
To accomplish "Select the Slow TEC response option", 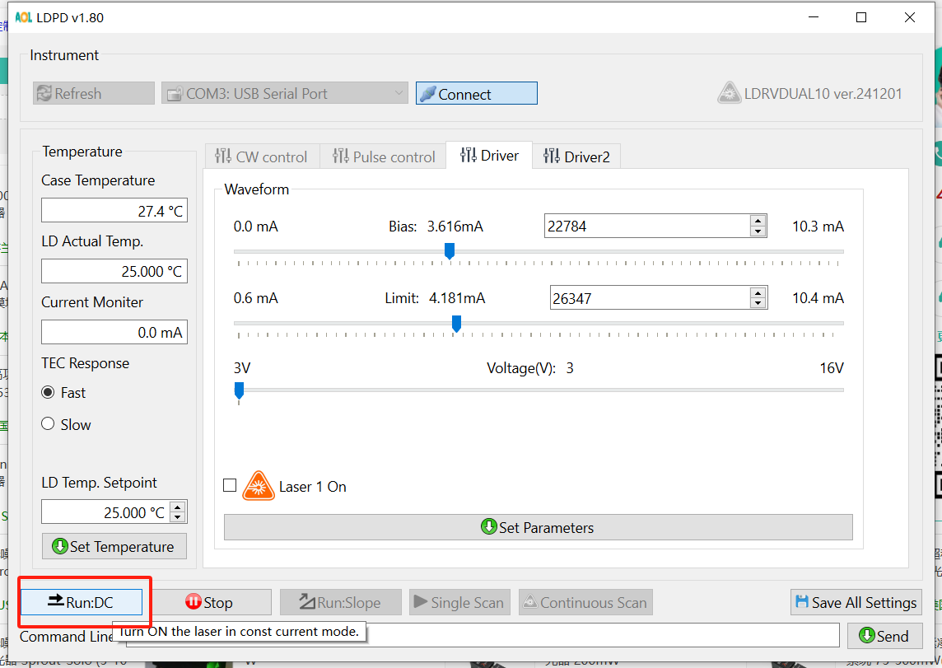I will pyautogui.click(x=48, y=424).
